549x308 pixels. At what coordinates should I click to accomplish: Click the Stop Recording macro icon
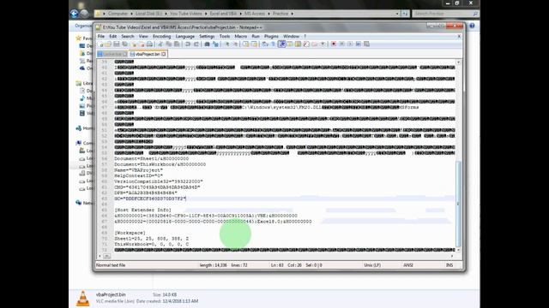click(342, 44)
